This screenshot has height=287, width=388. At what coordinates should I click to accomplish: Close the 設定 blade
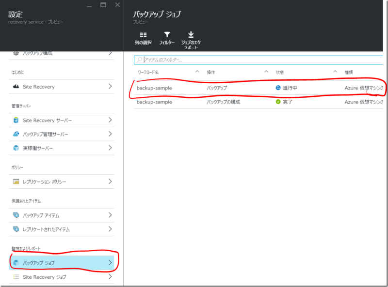(117, 5)
